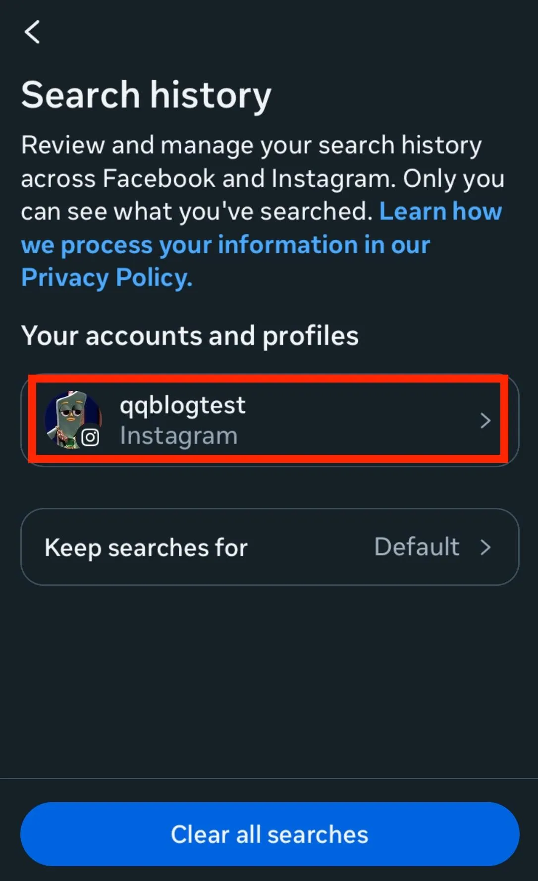Tap the qqblogtest profile avatar

pyautogui.click(x=72, y=419)
